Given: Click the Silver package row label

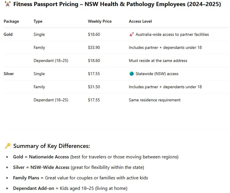Looking at the screenshot, I should point(9,74).
